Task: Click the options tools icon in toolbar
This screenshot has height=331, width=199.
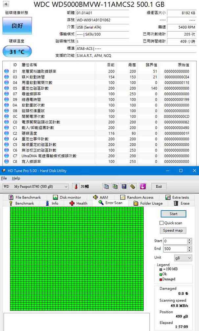Action: point(133,186)
